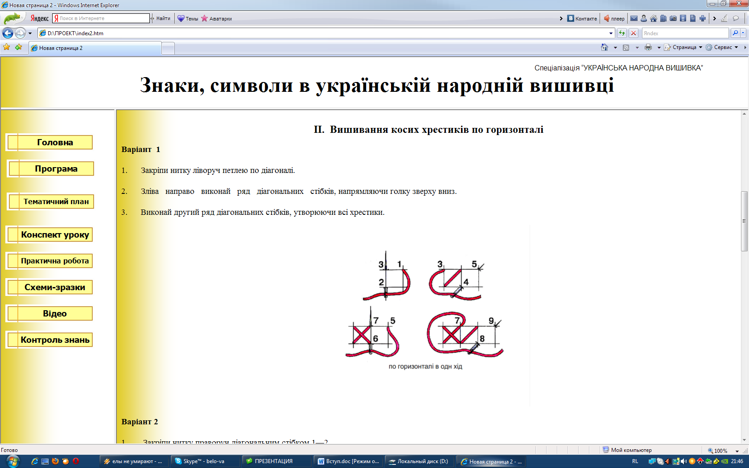Click the search magnifier button
This screenshot has height=468, width=749.
pos(735,33)
